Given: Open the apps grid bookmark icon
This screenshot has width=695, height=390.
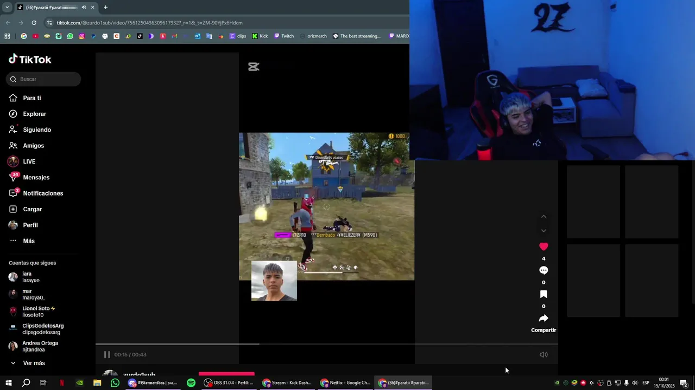Looking at the screenshot, I should (x=7, y=36).
